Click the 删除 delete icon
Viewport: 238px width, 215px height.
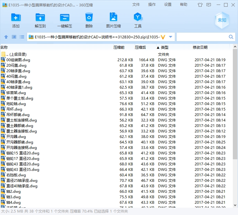[x=89, y=17]
